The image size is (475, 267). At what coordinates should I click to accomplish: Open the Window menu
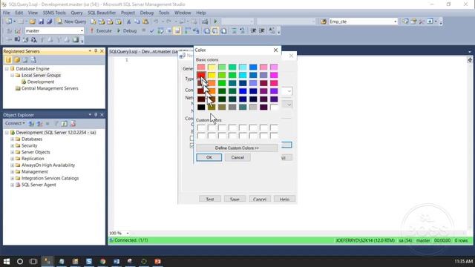pos(183,13)
